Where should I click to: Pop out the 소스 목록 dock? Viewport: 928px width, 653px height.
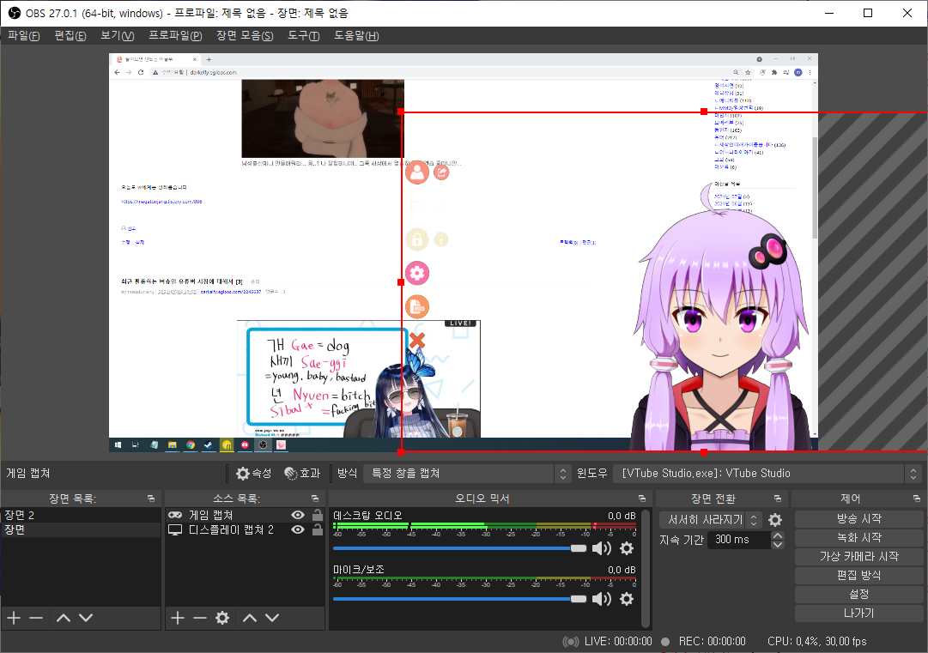(x=315, y=499)
